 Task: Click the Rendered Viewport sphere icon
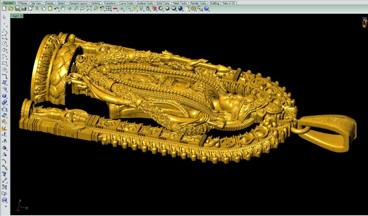click(x=174, y=8)
